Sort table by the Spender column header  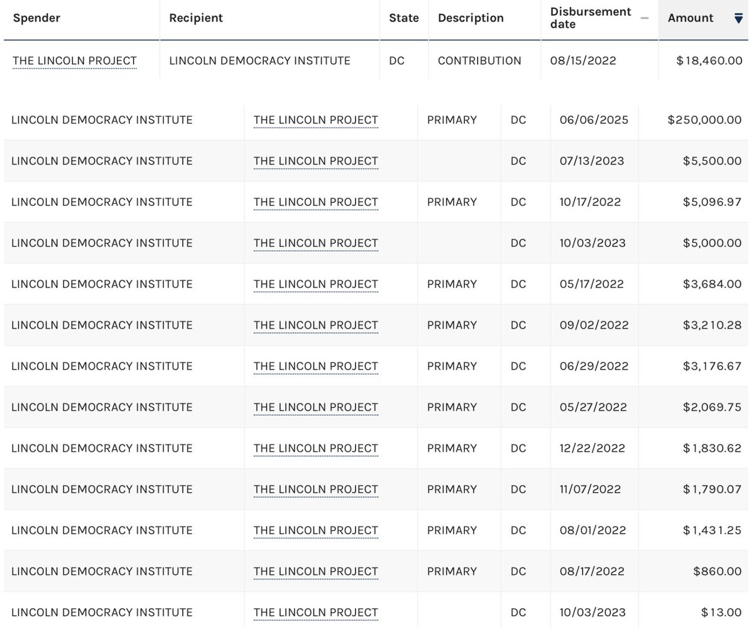click(36, 18)
